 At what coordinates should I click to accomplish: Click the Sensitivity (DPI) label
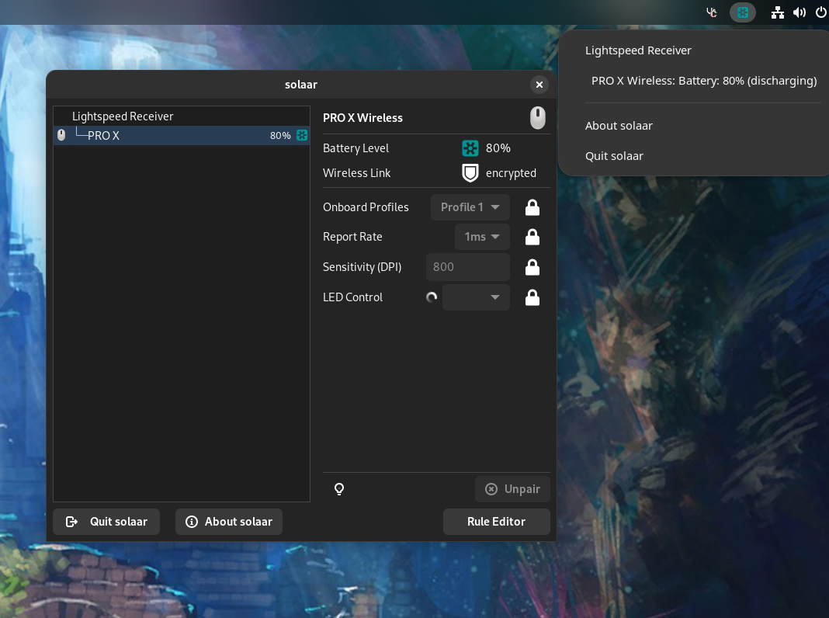362,267
